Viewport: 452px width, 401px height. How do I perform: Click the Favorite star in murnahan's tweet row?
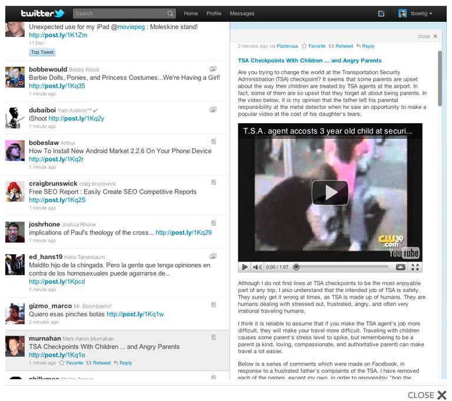click(x=62, y=363)
